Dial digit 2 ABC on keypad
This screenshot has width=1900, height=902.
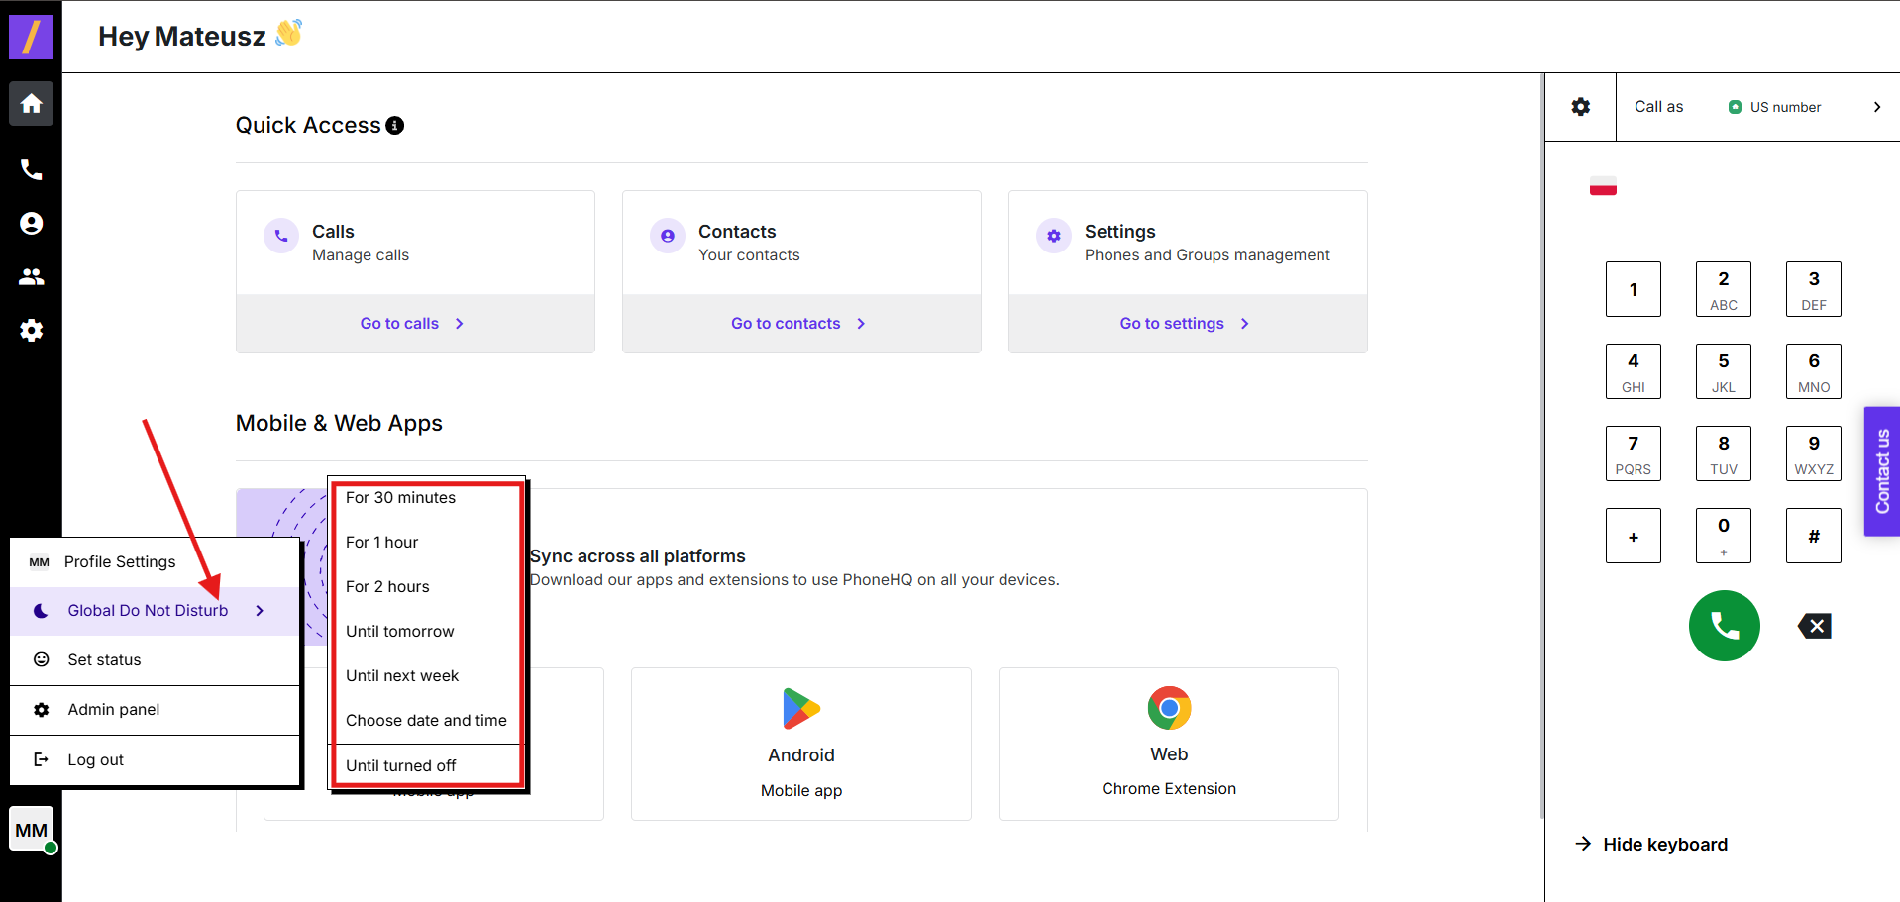[1724, 289]
